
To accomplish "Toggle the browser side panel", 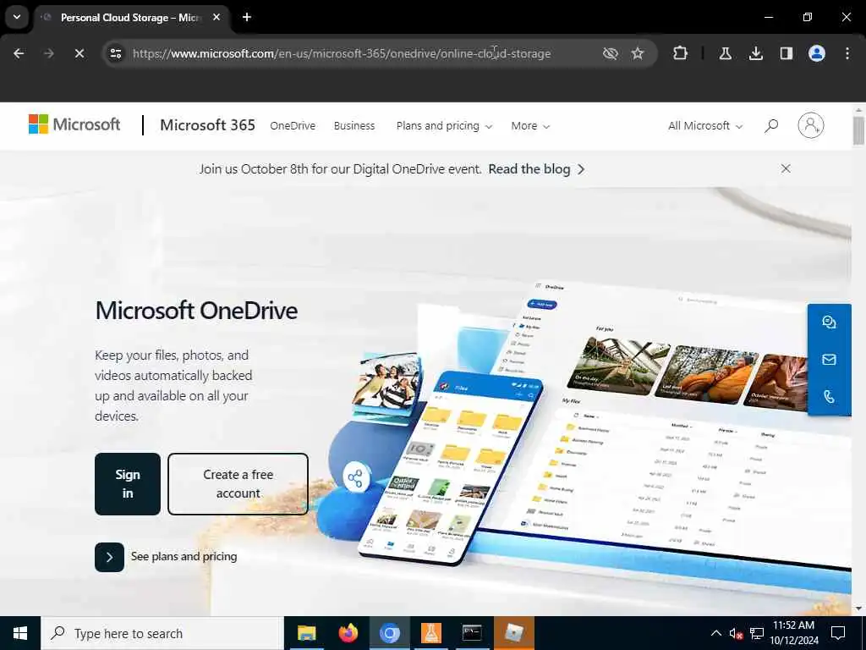I will pos(786,53).
